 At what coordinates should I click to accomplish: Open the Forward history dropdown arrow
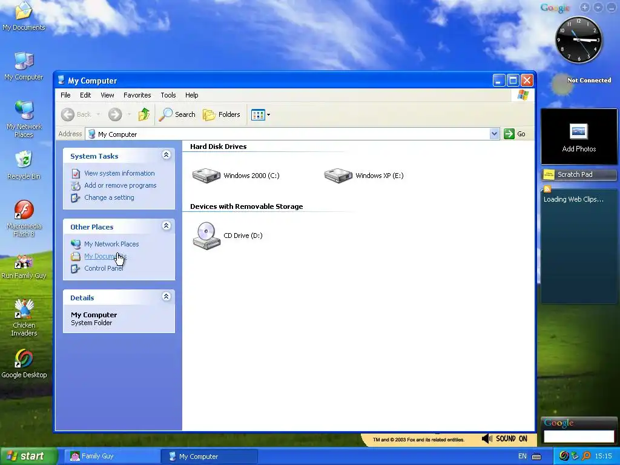(x=129, y=114)
